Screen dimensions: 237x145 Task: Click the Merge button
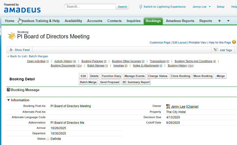[x=221, y=76]
